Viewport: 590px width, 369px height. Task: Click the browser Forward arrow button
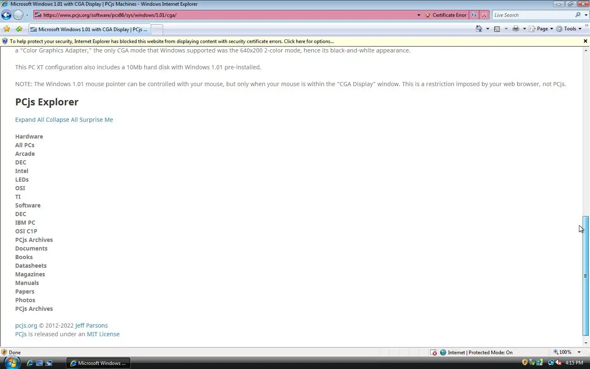(18, 15)
